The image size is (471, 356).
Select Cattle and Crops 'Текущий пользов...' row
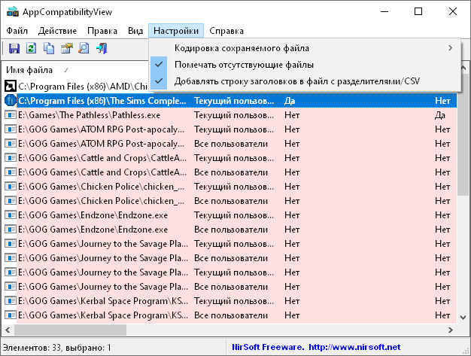pyautogui.click(x=231, y=158)
